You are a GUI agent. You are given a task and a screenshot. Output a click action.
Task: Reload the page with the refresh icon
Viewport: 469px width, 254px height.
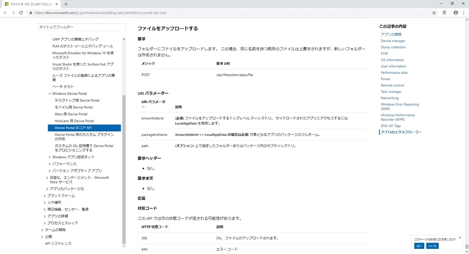21,13
